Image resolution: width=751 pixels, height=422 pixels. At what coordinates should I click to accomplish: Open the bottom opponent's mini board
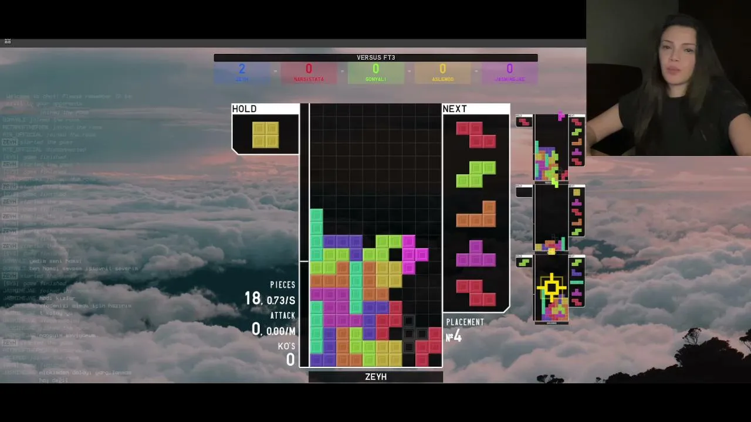coord(551,288)
